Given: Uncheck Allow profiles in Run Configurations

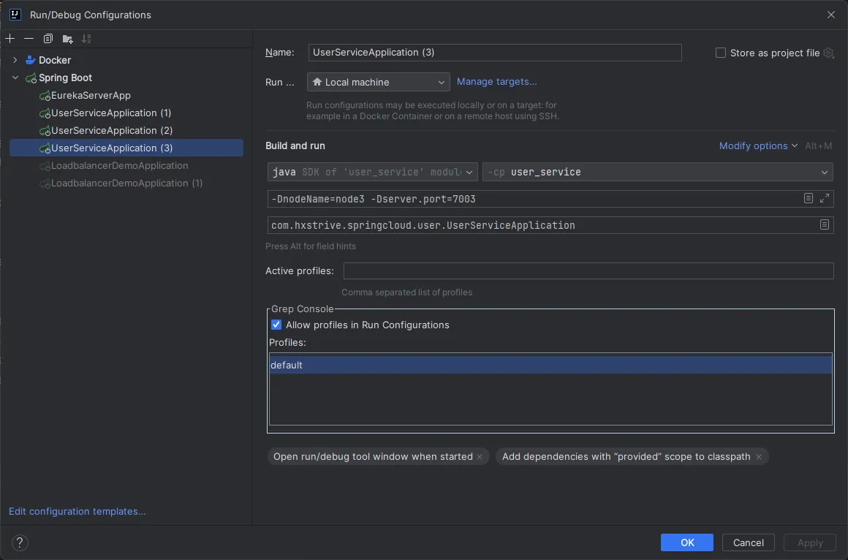Looking at the screenshot, I should 276,325.
